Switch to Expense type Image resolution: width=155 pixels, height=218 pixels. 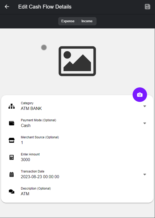tap(68, 21)
